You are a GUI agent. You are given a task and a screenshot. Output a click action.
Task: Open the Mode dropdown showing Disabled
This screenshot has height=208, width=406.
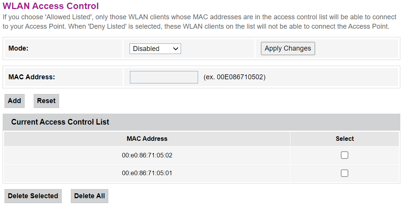click(x=151, y=49)
